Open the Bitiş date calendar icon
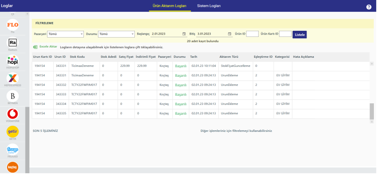 point(229,34)
